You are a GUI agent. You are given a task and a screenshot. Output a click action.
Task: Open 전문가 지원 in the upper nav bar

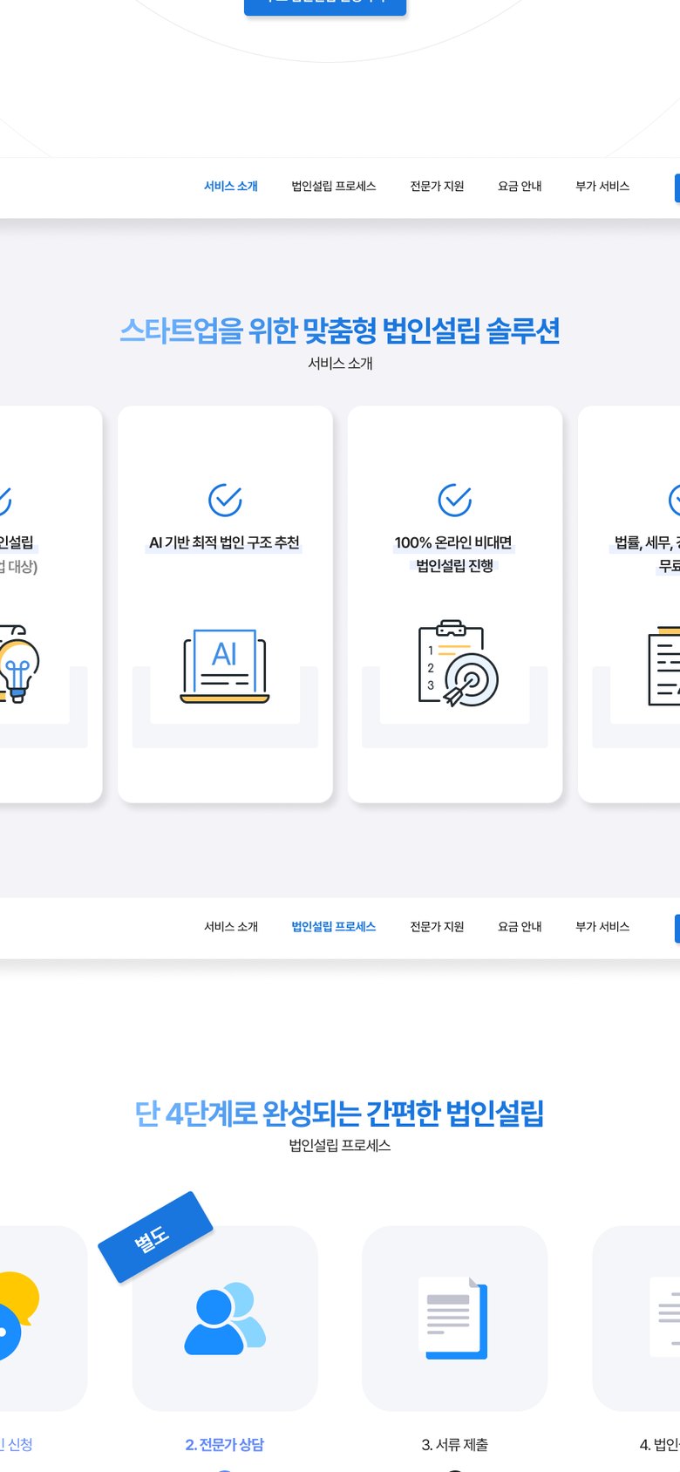(438, 187)
